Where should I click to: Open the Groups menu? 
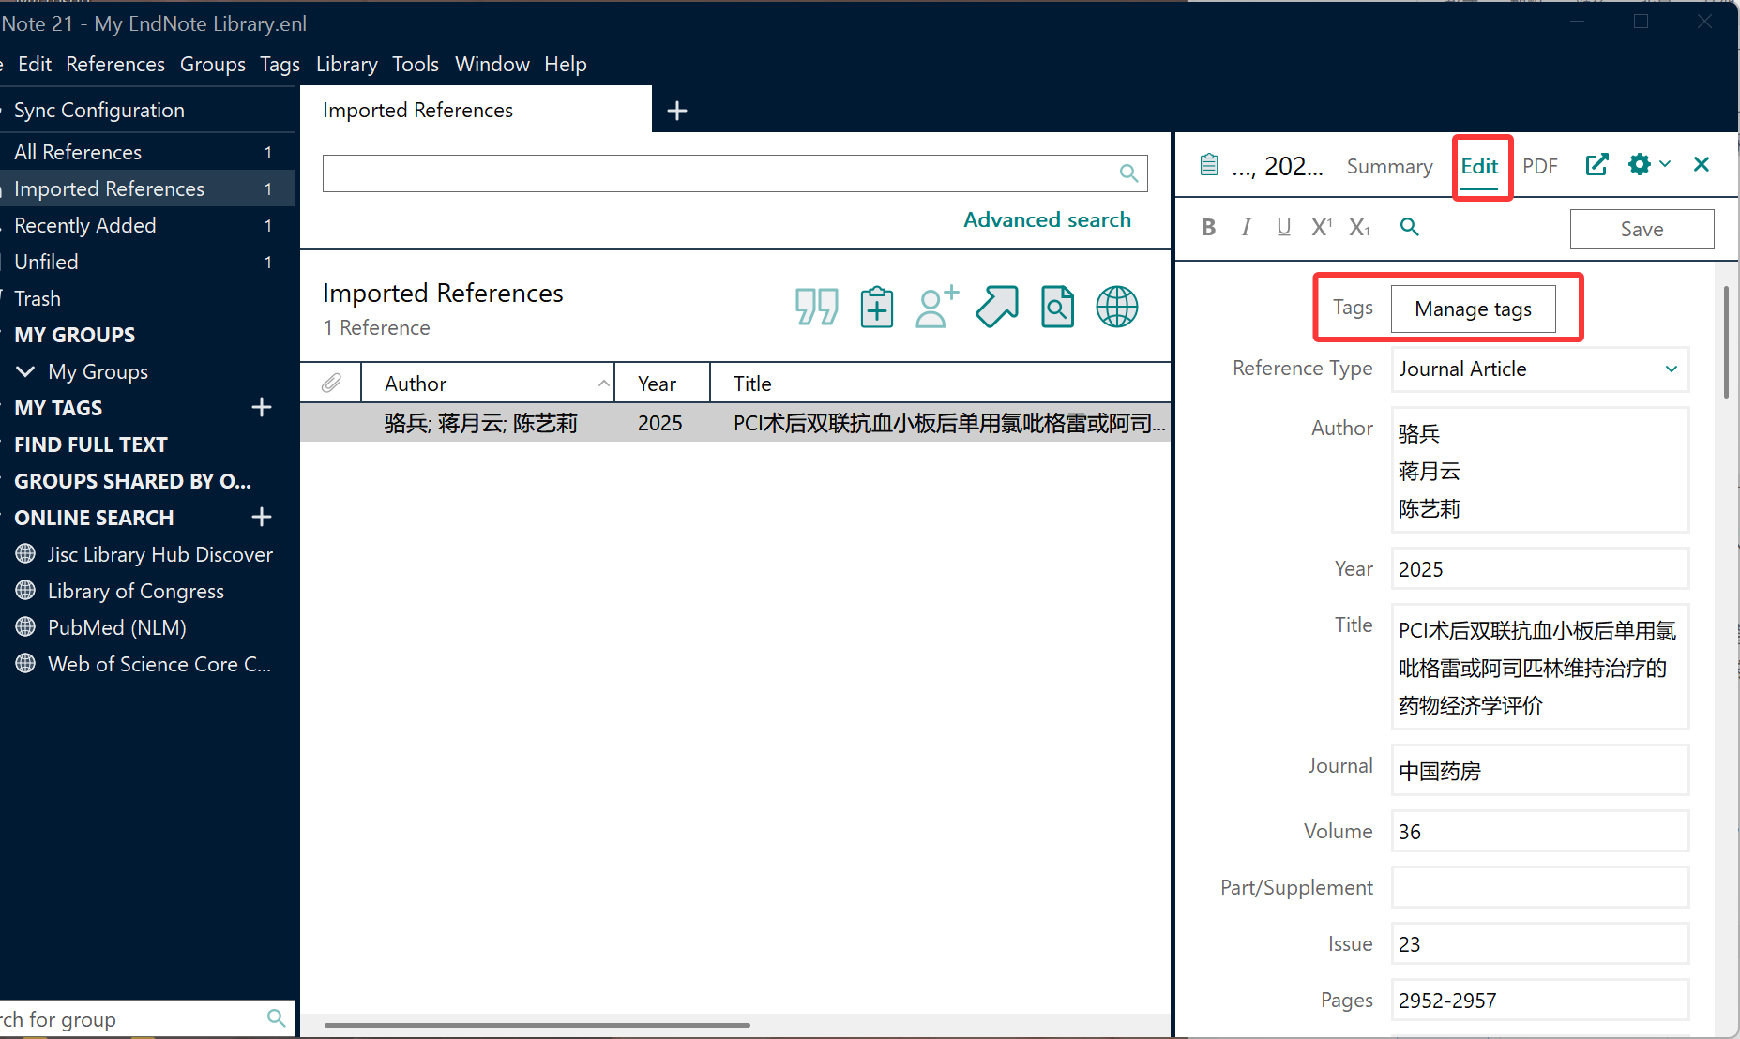213,64
